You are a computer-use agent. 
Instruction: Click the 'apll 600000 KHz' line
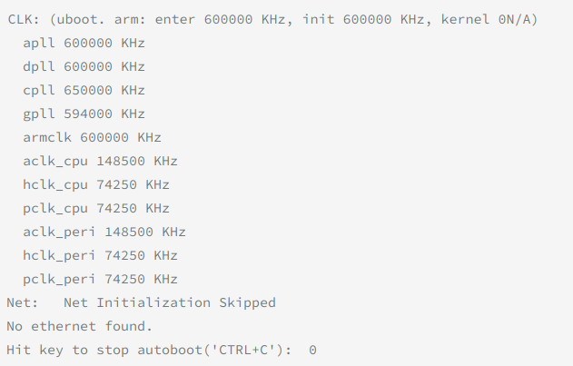pos(84,44)
